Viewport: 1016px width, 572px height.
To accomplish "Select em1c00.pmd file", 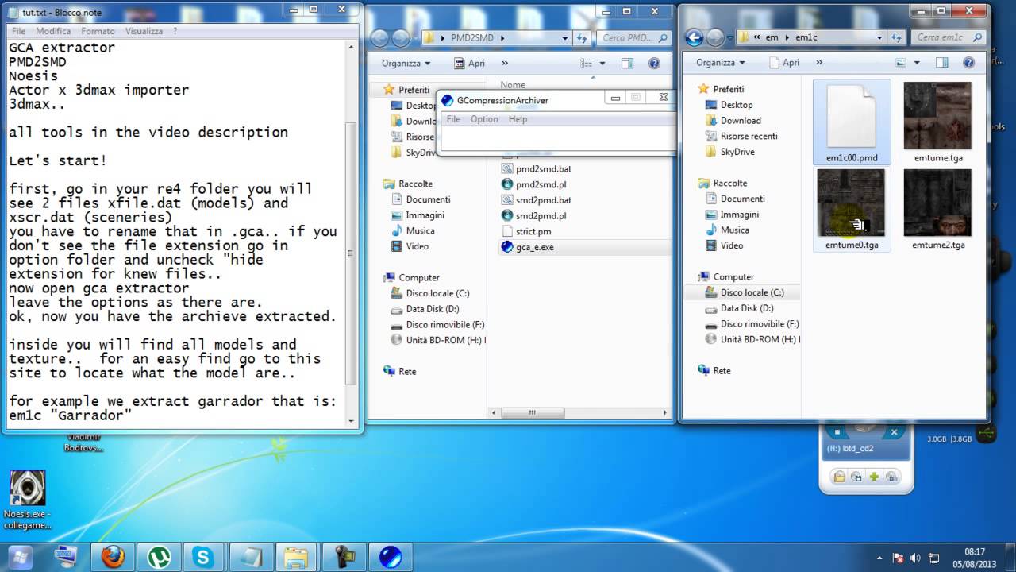I will pos(852,122).
